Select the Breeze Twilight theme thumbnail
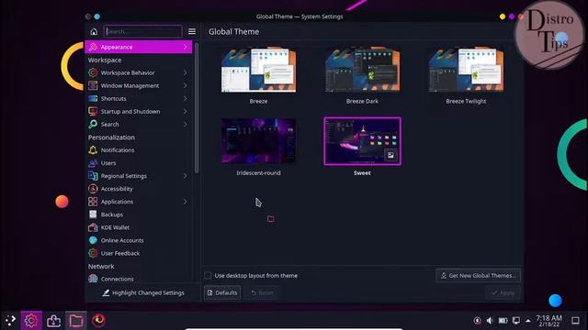Image resolution: width=588 pixels, height=330 pixels. 466,70
